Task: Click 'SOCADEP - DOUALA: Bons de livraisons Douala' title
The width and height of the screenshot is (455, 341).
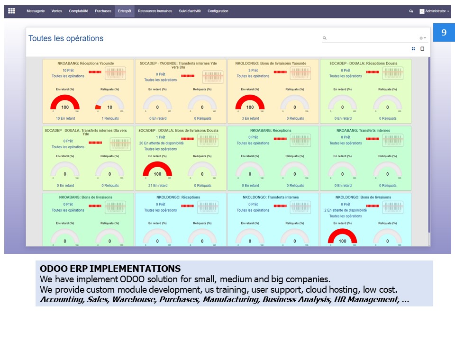Action: point(178,131)
